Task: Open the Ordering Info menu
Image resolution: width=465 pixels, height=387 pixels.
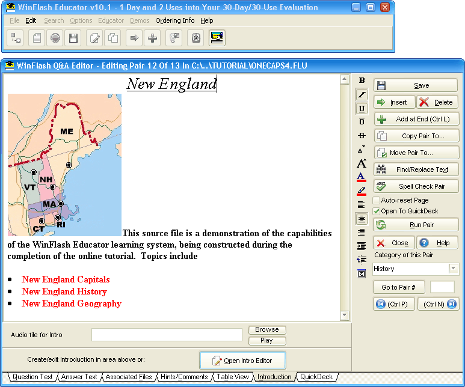Action: (x=174, y=20)
